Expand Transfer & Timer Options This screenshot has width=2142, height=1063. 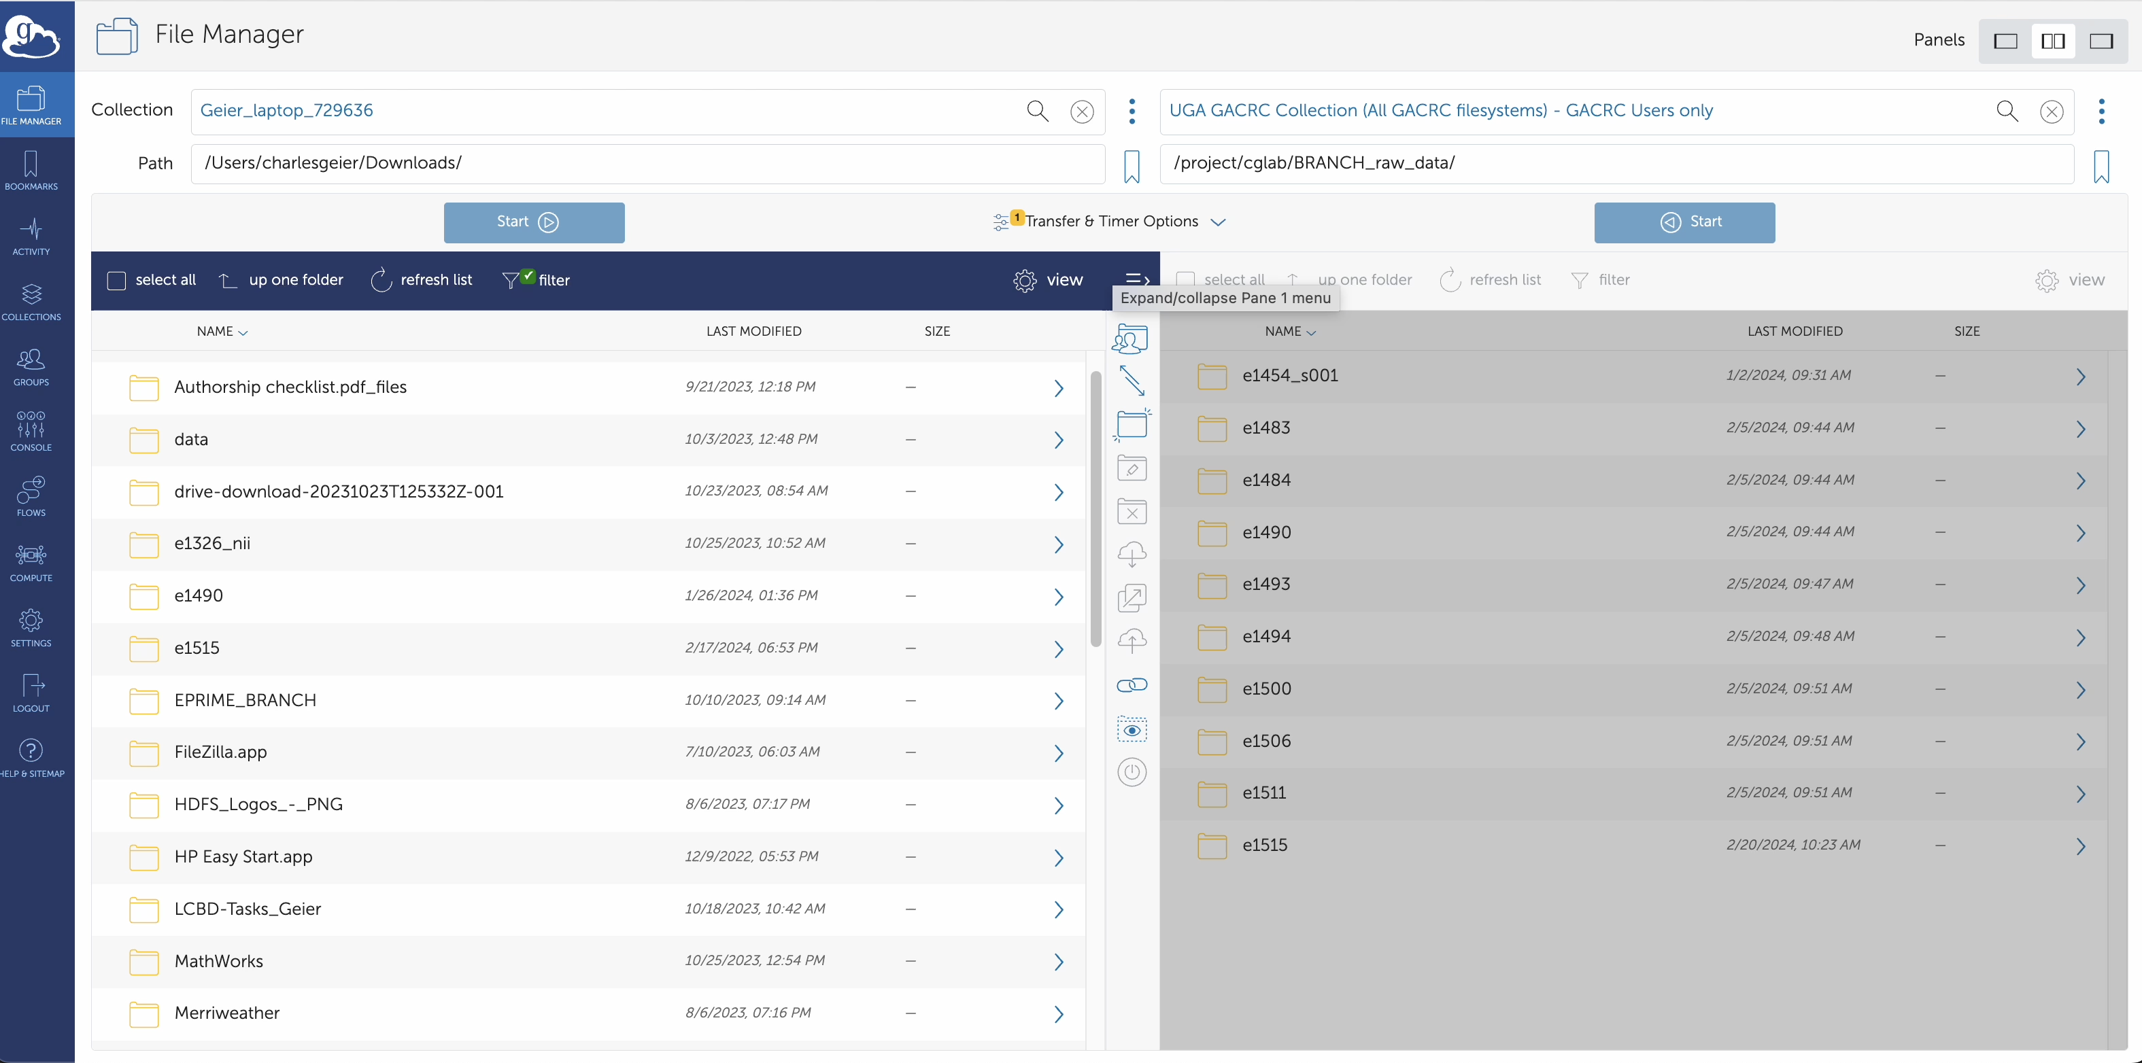[1109, 222]
